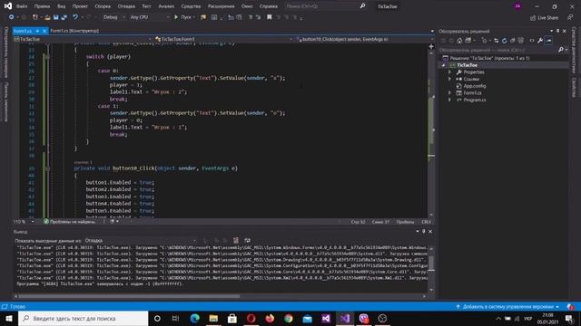Expand the Form1.cs node
The height and width of the screenshot is (326, 581).
[450, 92]
